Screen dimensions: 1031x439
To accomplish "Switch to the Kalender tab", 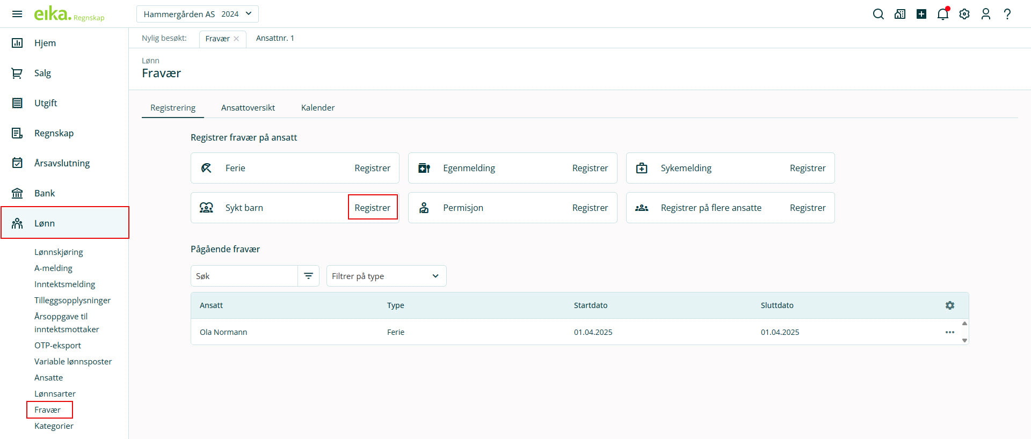I will [317, 107].
